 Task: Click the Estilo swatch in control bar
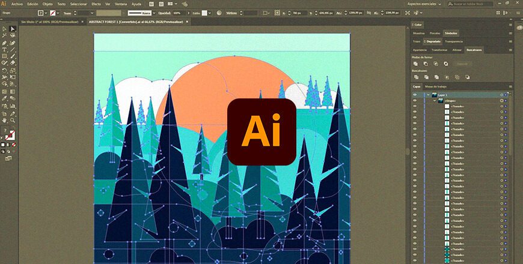coord(204,13)
